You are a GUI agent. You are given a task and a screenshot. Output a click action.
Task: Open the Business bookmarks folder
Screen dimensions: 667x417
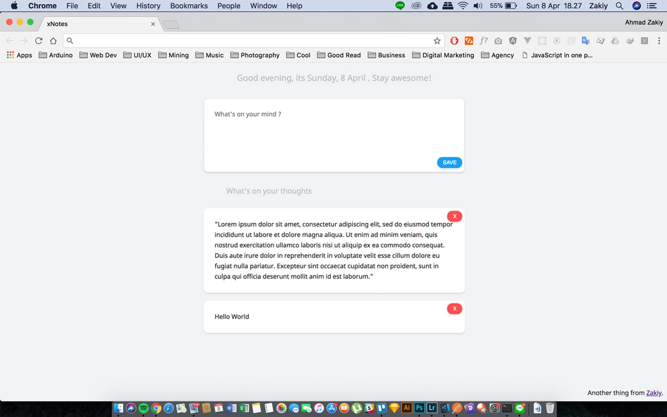point(386,55)
